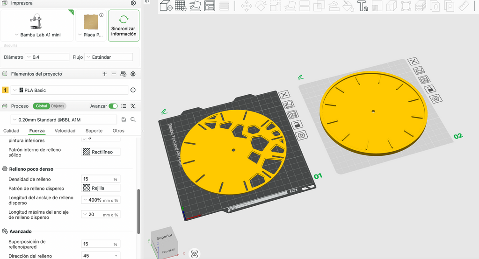This screenshot has width=479, height=259.
Task: Click the Add object cube icon
Action: tap(166, 6)
